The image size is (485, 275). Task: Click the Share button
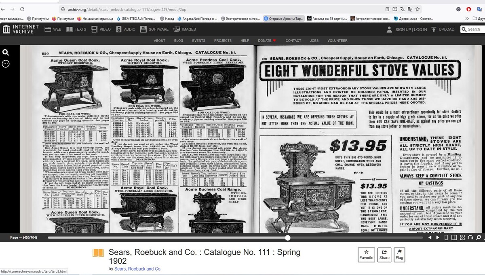(x=384, y=255)
